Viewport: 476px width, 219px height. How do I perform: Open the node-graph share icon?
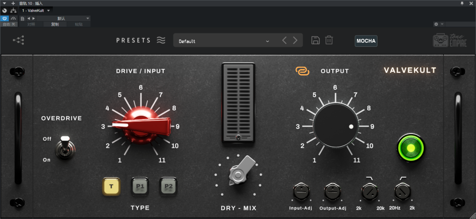coord(19,40)
